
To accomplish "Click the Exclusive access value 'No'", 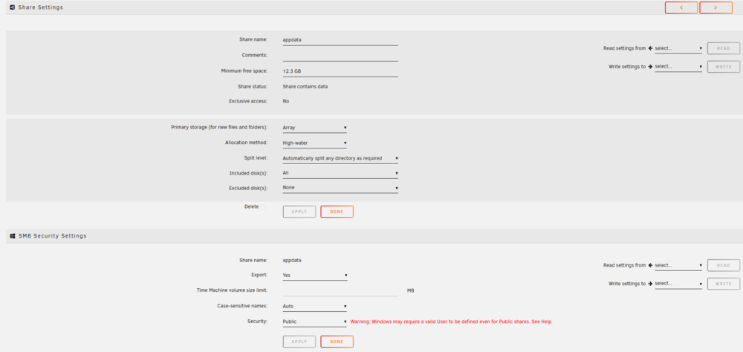I will click(286, 102).
